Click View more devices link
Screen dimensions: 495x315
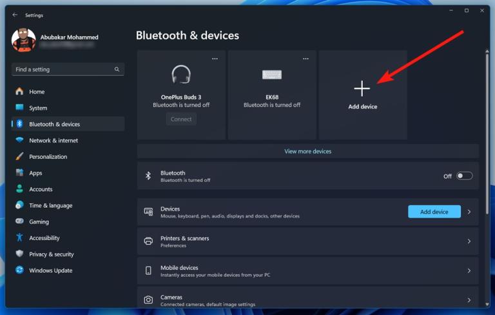[x=308, y=151]
